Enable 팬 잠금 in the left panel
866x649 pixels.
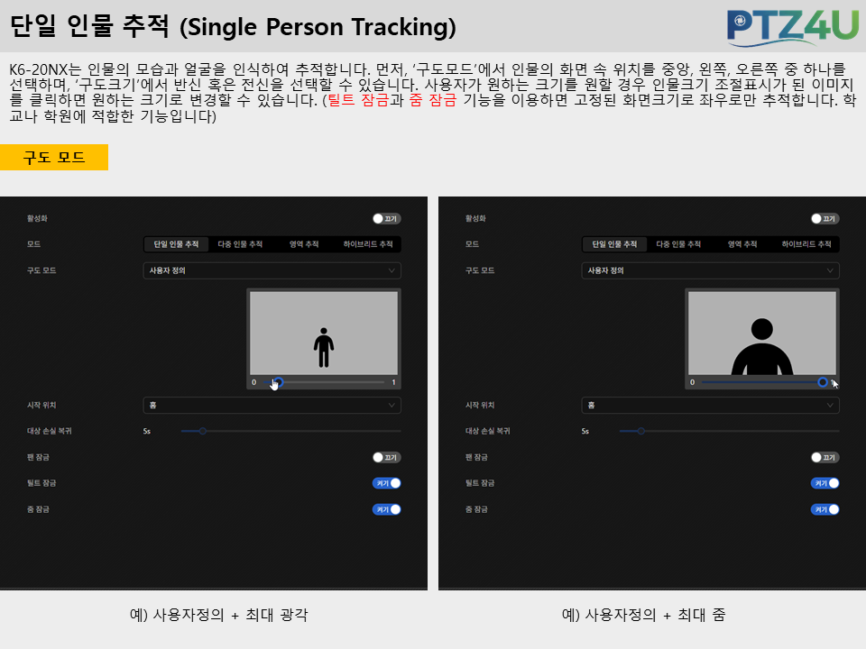click(386, 458)
